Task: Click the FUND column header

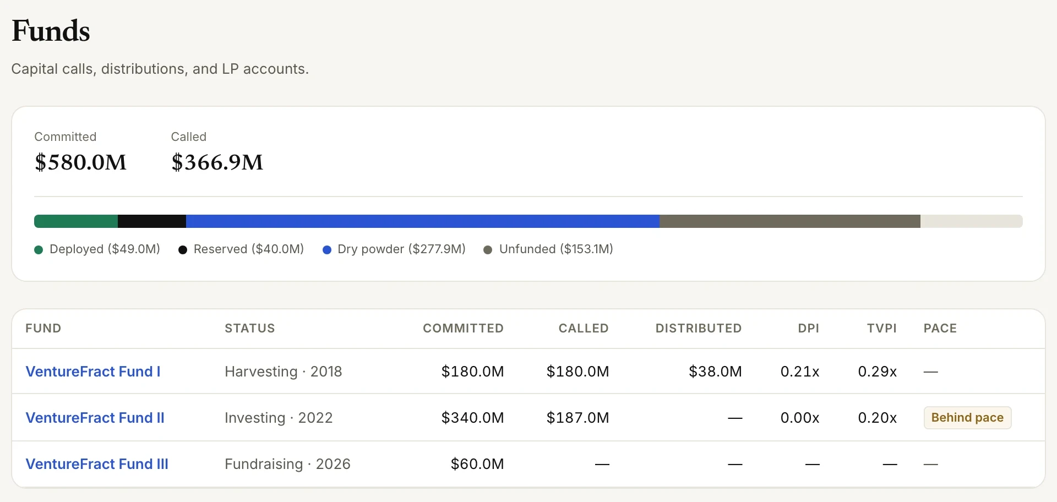Action: pyautogui.click(x=43, y=329)
